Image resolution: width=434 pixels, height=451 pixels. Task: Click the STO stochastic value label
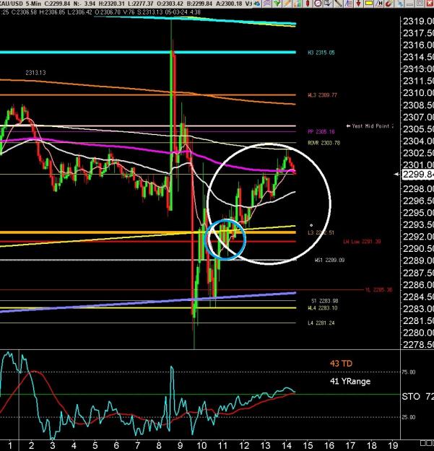(417, 397)
